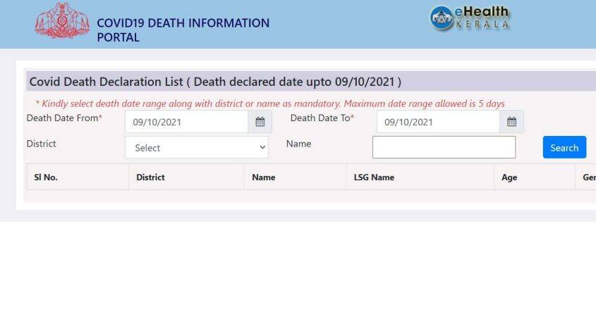Click the COVID19 Death Information Portal title

click(x=183, y=30)
